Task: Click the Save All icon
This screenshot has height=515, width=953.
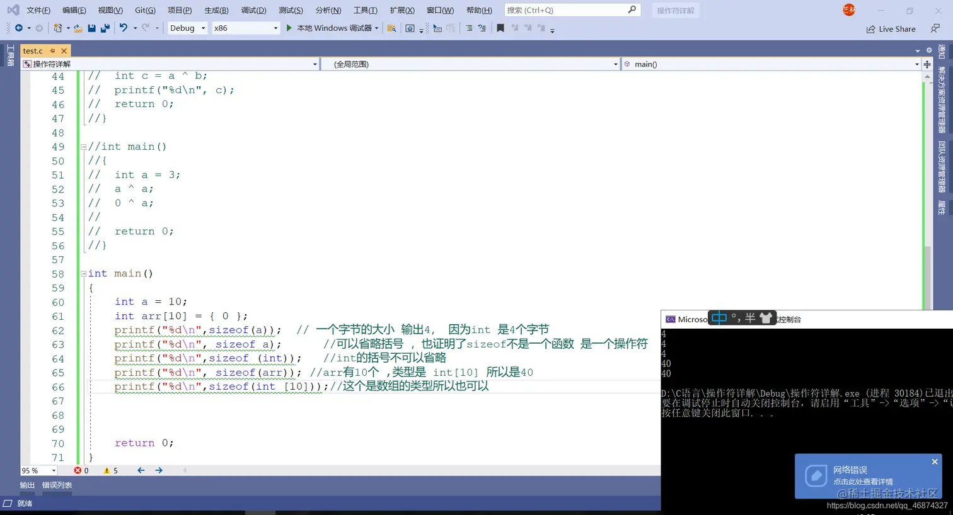Action: pos(105,28)
